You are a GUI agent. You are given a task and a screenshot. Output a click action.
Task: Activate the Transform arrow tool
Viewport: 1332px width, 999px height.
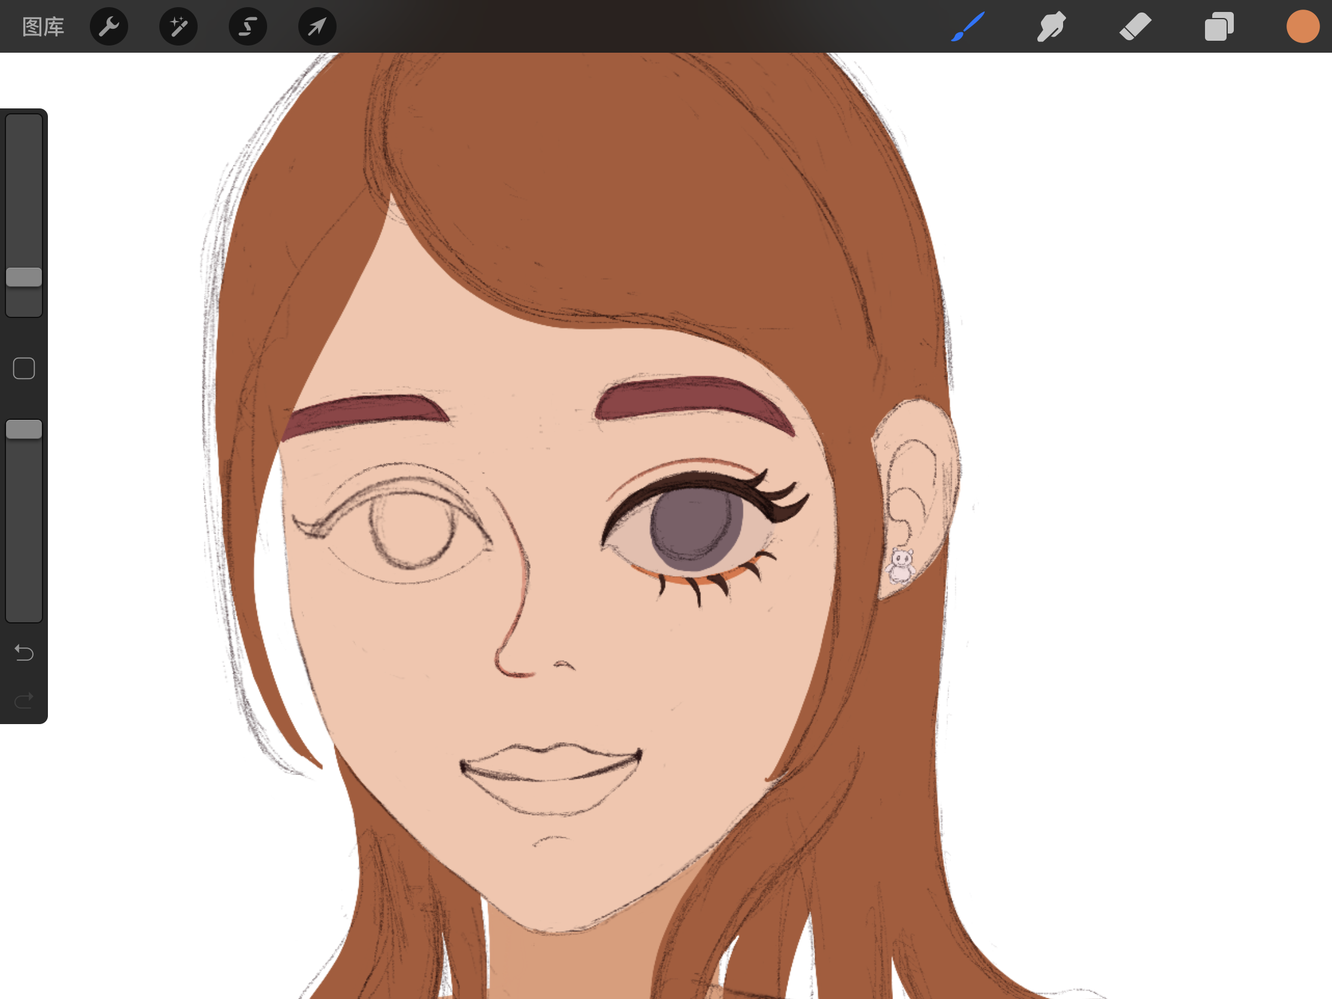[x=317, y=26]
